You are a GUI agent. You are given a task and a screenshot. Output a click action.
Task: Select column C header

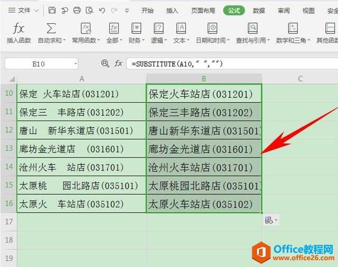[300, 78]
